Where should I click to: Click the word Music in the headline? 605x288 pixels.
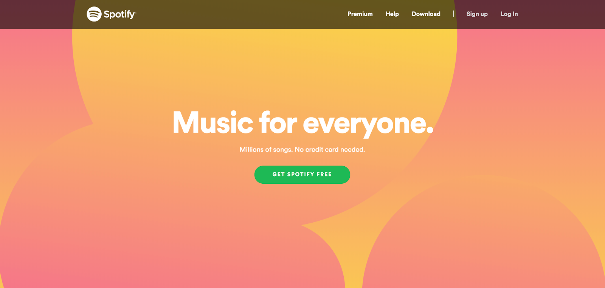[x=213, y=122]
